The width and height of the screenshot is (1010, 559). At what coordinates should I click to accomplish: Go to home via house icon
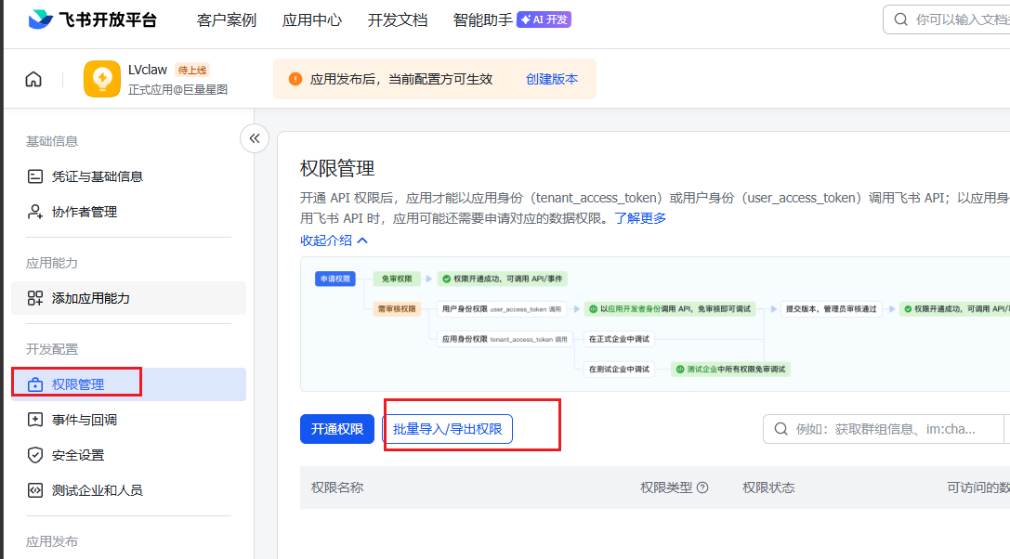[33, 79]
